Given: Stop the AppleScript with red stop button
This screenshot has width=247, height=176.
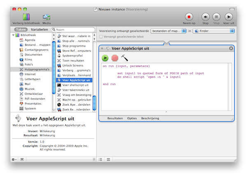Looking at the screenshot, I should pos(115,58).
